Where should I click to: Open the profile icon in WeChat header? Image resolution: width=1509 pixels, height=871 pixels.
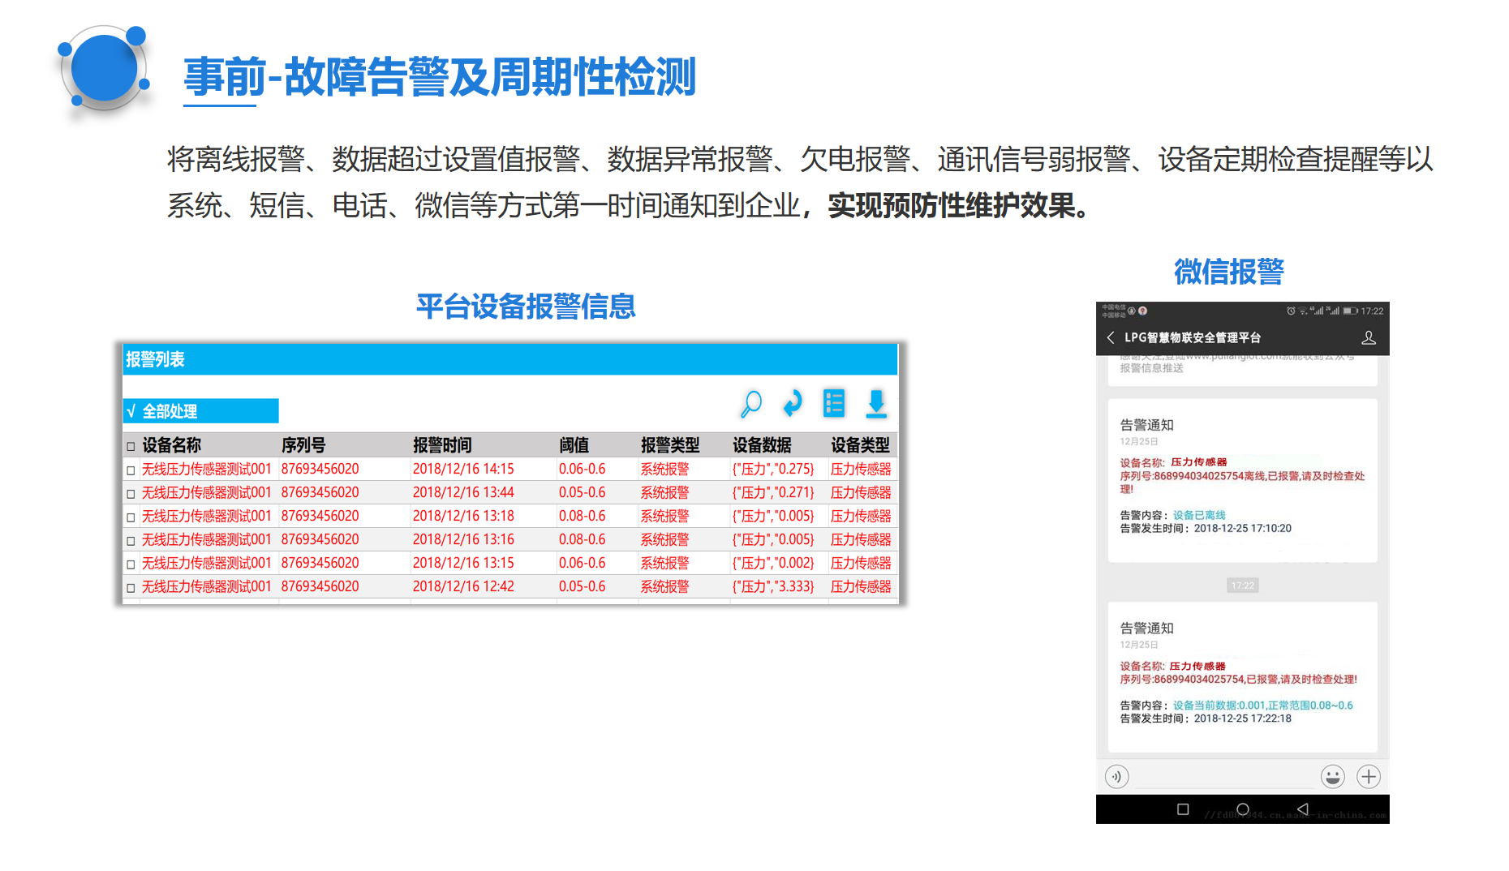(1369, 337)
